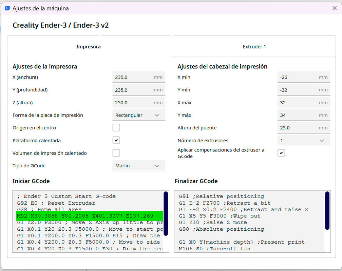Edit the X máx value field
The width and height of the screenshot is (342, 271).
(x=304, y=103)
